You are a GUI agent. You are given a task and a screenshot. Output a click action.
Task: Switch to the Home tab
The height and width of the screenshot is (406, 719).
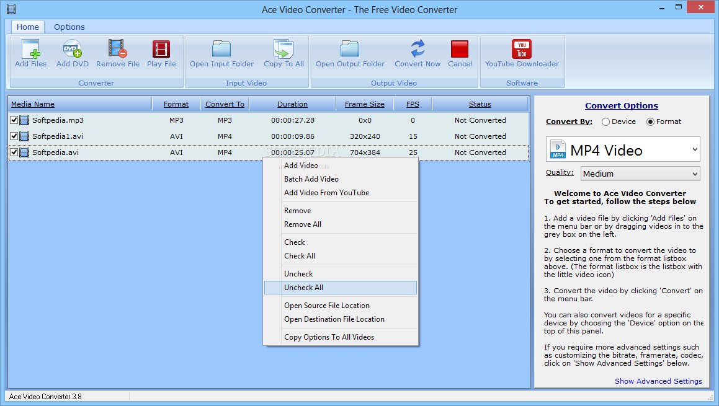[27, 27]
